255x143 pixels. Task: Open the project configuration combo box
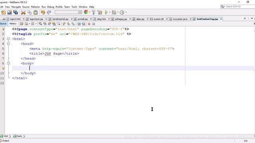click(68, 12)
